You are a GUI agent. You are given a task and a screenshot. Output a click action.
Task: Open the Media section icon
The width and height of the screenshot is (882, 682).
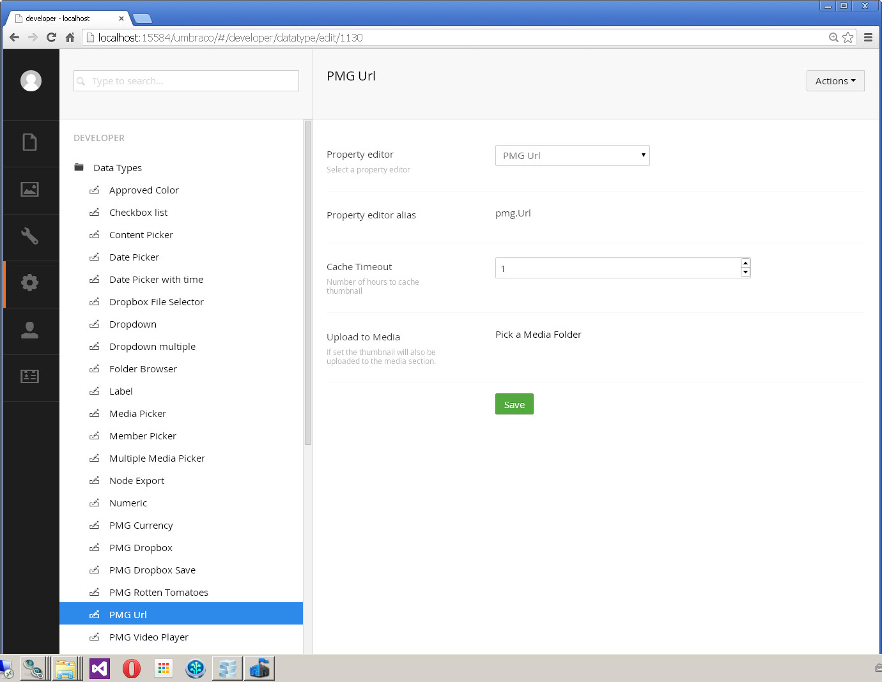30,189
